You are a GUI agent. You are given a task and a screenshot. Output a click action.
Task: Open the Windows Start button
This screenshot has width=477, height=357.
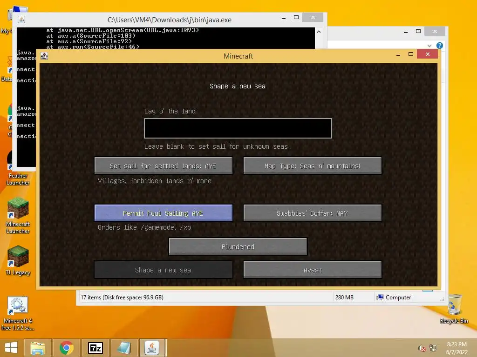11,348
